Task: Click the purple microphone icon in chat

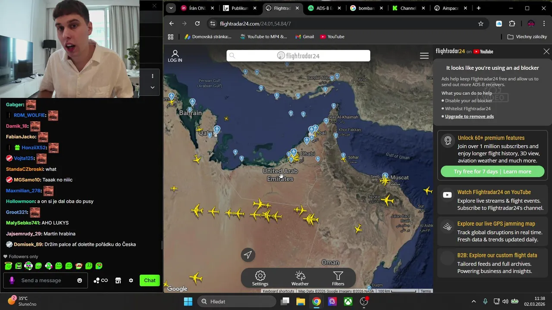Action: click(x=12, y=280)
